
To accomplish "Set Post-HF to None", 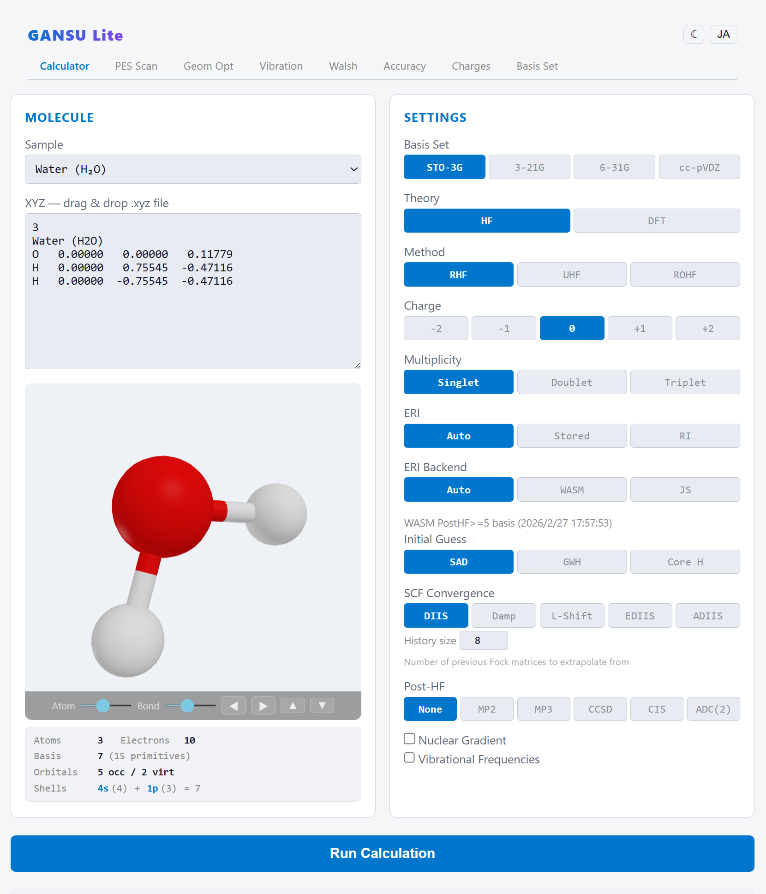I will [430, 709].
